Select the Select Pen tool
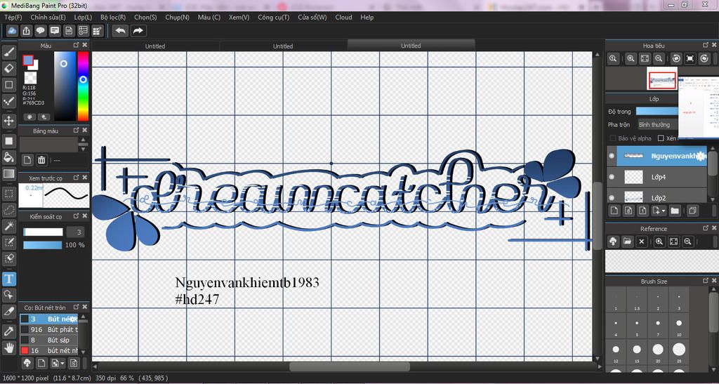The width and height of the screenshot is (719, 384). coord(9,242)
